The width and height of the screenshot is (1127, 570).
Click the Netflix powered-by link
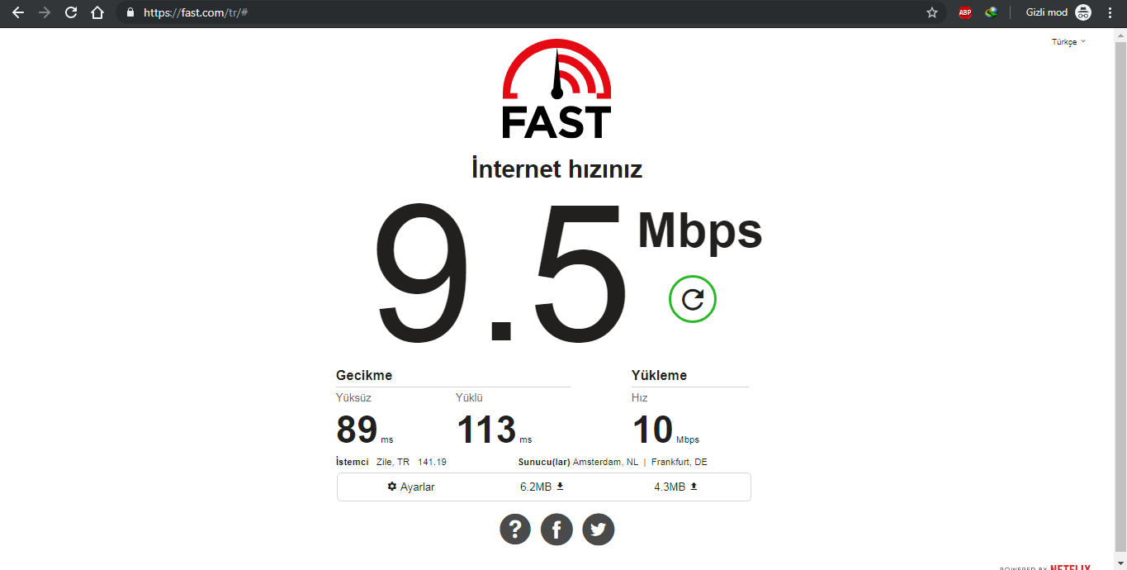point(1045,567)
